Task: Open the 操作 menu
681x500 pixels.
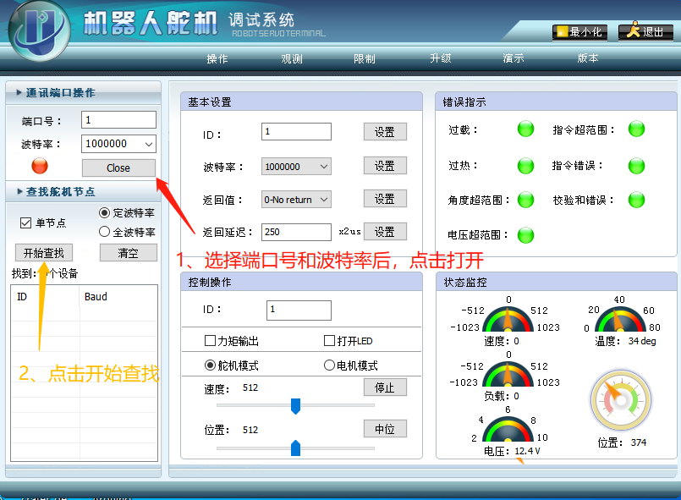Action: (217, 58)
